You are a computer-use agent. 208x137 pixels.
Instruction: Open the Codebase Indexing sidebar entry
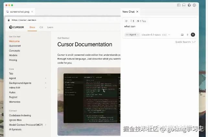point(20,115)
